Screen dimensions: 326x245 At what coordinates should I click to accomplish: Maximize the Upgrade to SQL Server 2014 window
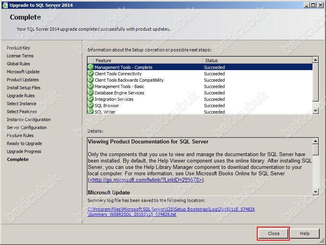[x=313, y=5]
